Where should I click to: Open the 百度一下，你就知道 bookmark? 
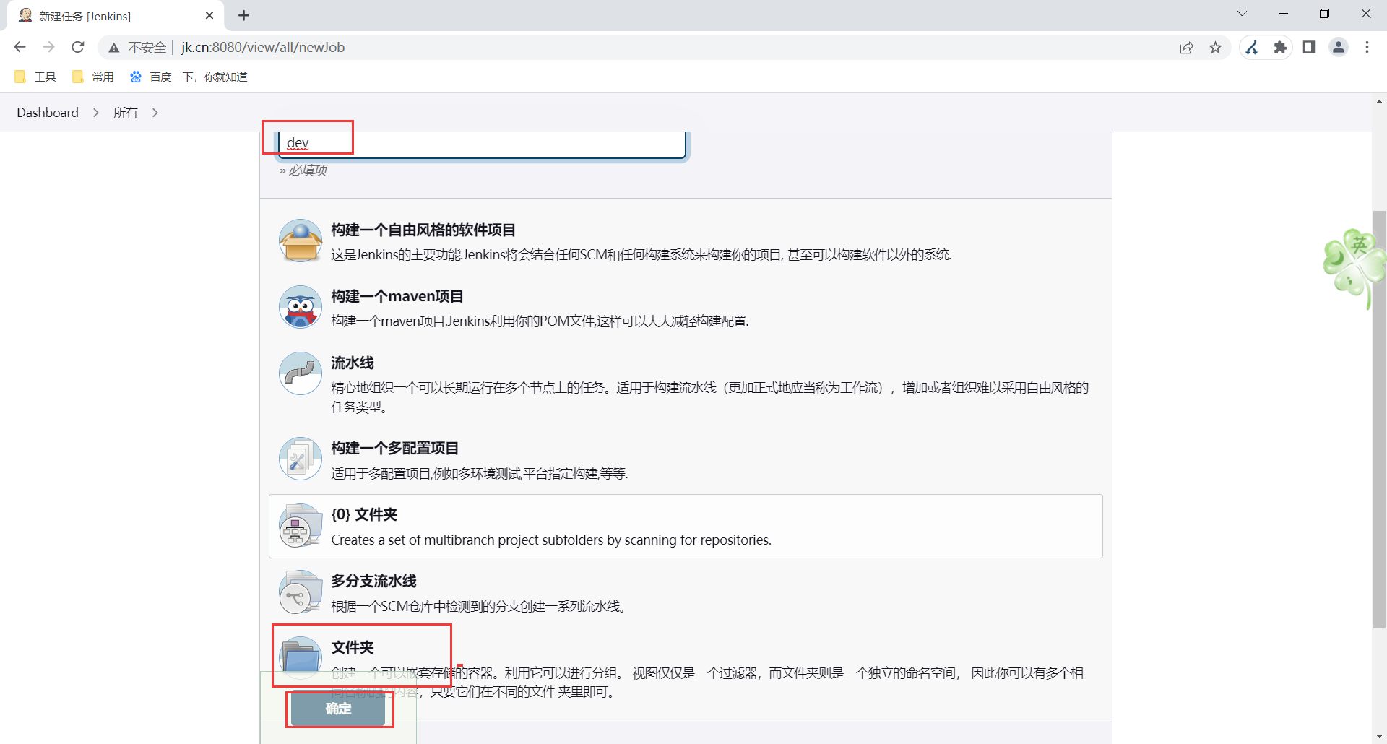pyautogui.click(x=189, y=77)
